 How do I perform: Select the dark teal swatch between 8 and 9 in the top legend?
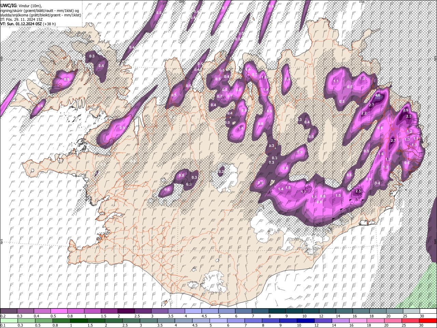277,311
